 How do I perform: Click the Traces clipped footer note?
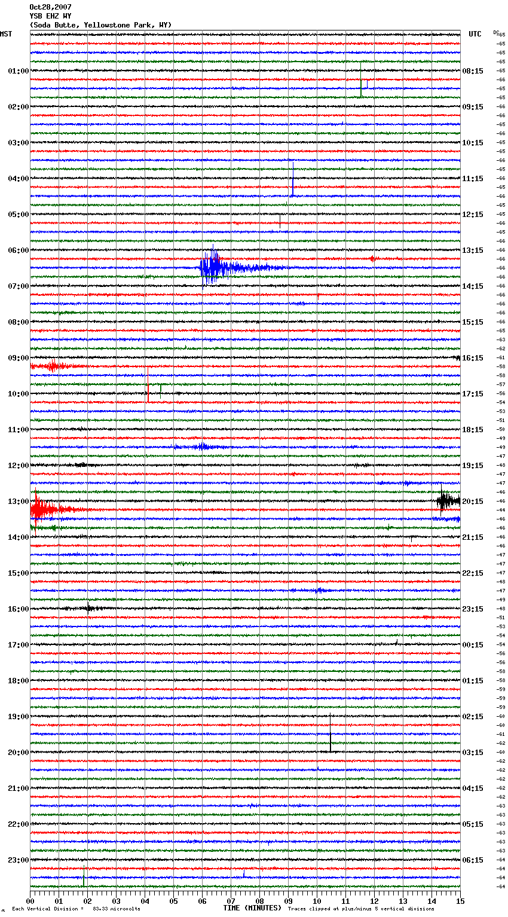pos(361,909)
